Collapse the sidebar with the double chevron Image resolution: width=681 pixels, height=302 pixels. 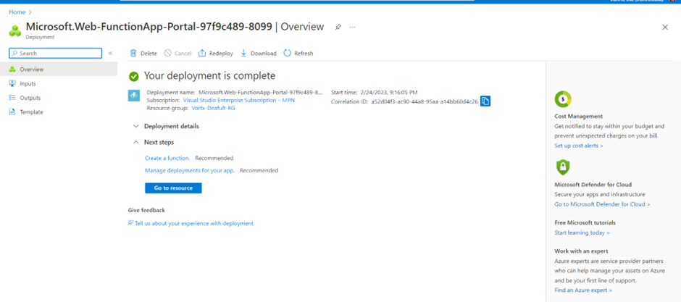coord(110,53)
